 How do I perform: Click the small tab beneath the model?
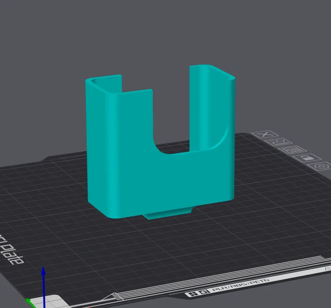(168, 214)
